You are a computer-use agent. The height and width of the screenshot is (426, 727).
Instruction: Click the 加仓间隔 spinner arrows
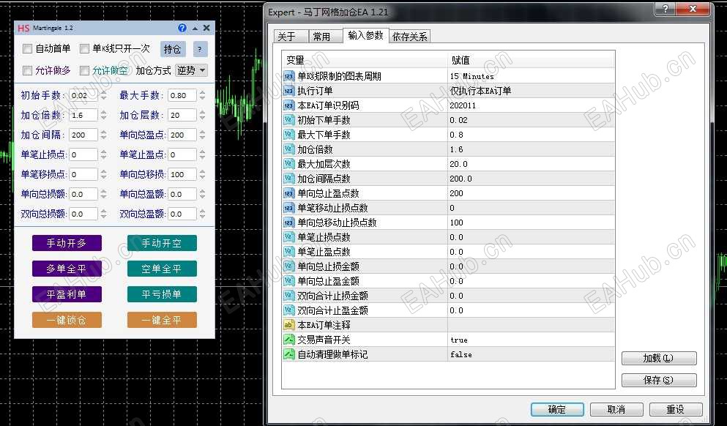tap(103, 135)
